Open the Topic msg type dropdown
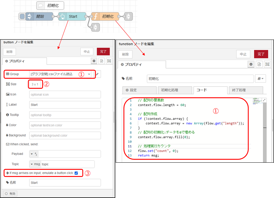Screen dimensions: 274x198 35,164
